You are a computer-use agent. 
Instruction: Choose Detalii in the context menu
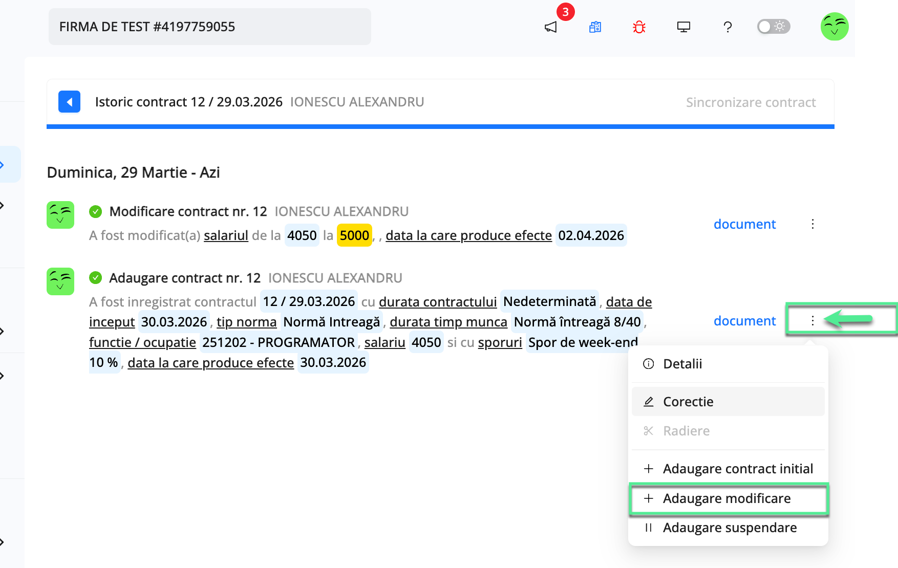[x=682, y=363]
